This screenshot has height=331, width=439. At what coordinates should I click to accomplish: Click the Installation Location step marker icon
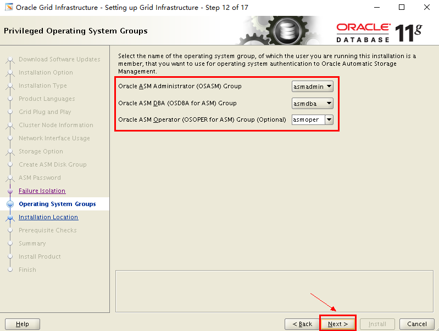click(10, 218)
